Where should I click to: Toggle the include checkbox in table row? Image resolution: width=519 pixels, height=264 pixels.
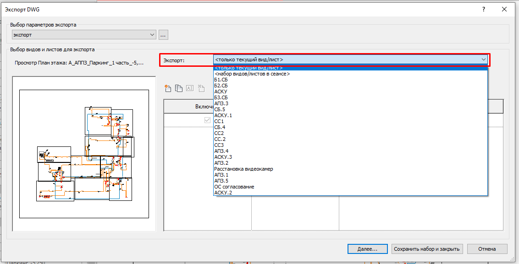(x=208, y=120)
